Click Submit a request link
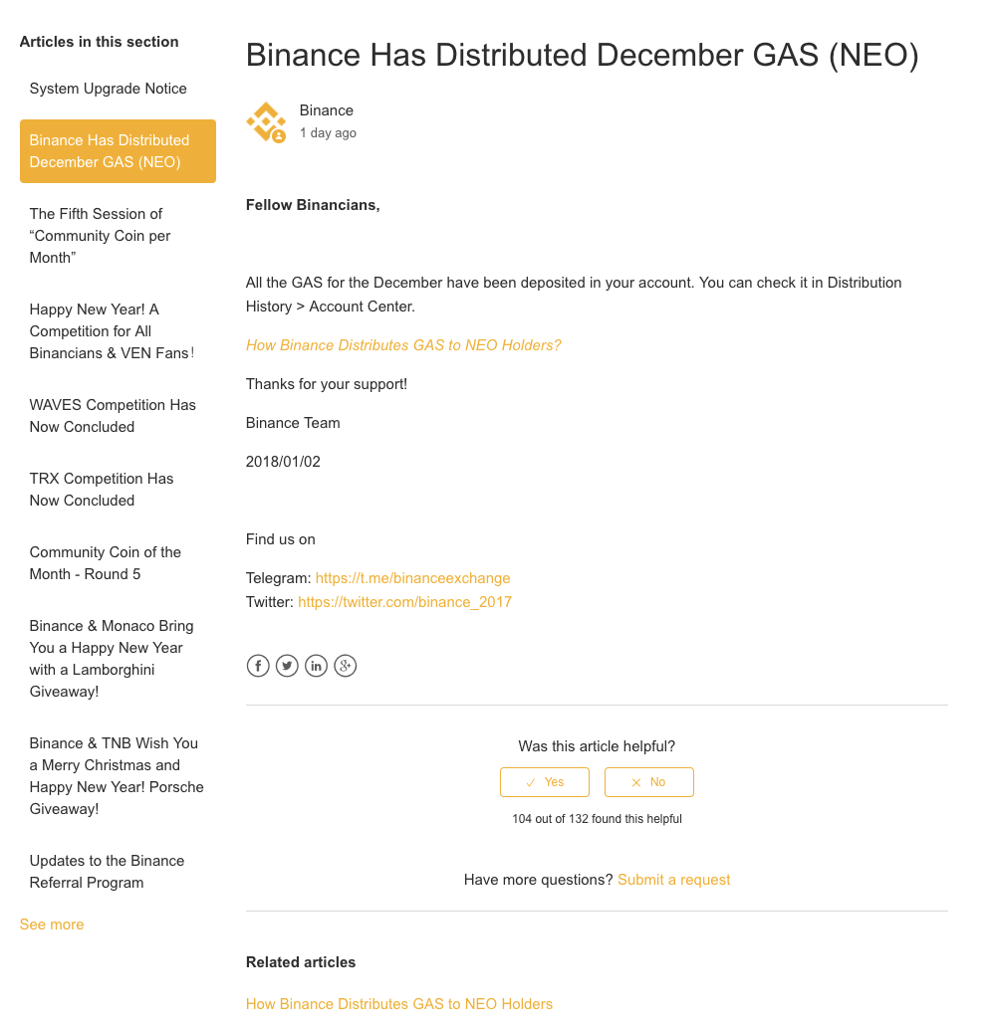990x1025 pixels. [674, 880]
